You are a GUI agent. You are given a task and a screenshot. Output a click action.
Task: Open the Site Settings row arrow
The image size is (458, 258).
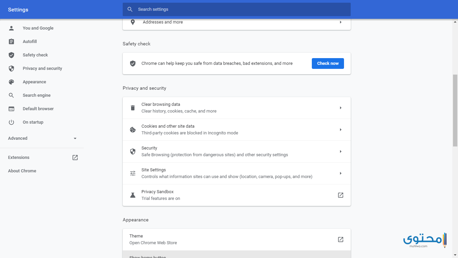341,173
